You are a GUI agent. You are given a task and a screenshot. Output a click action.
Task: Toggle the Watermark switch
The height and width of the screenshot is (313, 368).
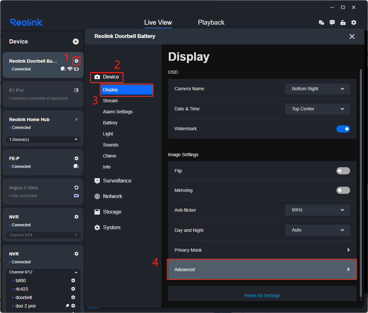tap(343, 129)
